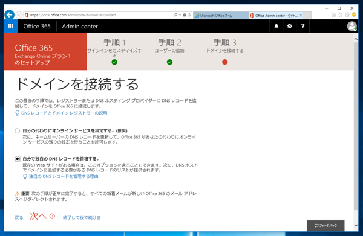Image resolution: width=363 pixels, height=236 pixels.
Task: Click the lightbulb icon beside 独自の DNS レコード link
Action: click(x=25, y=177)
